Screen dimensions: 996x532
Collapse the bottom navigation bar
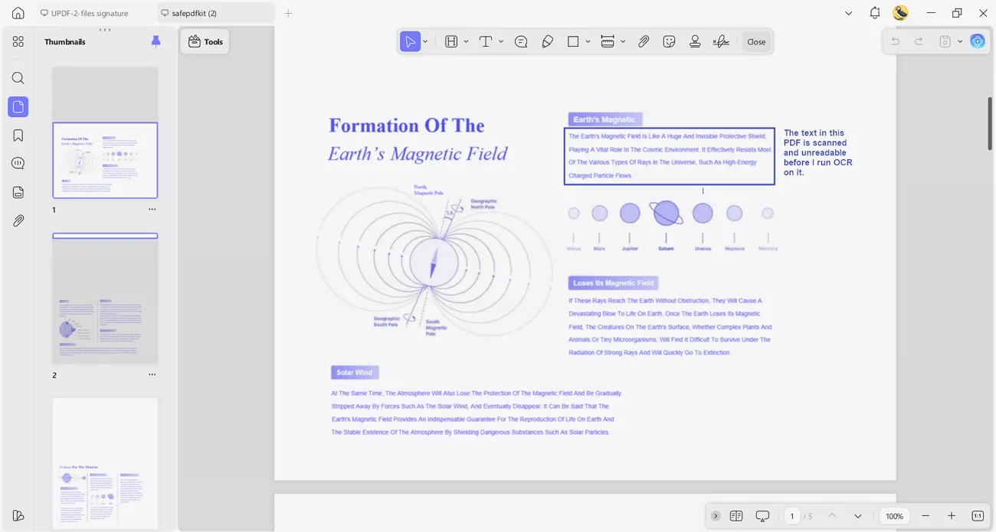tap(716, 516)
